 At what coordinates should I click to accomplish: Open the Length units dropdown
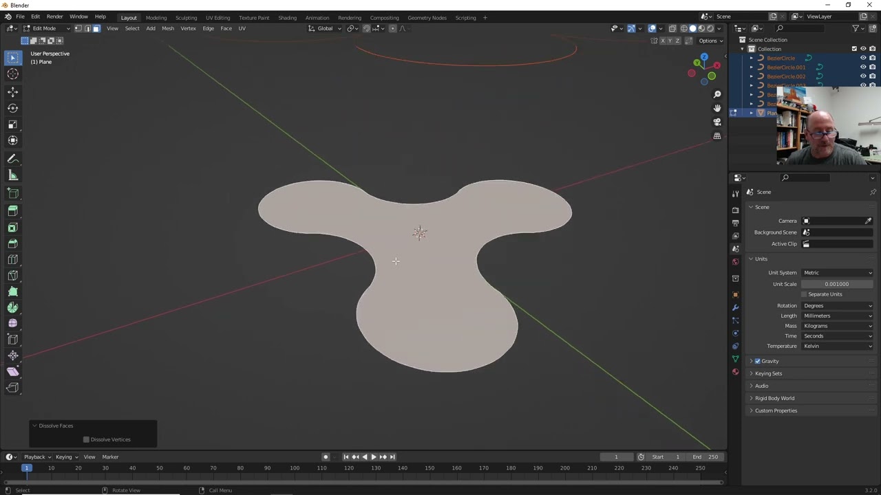pos(838,316)
